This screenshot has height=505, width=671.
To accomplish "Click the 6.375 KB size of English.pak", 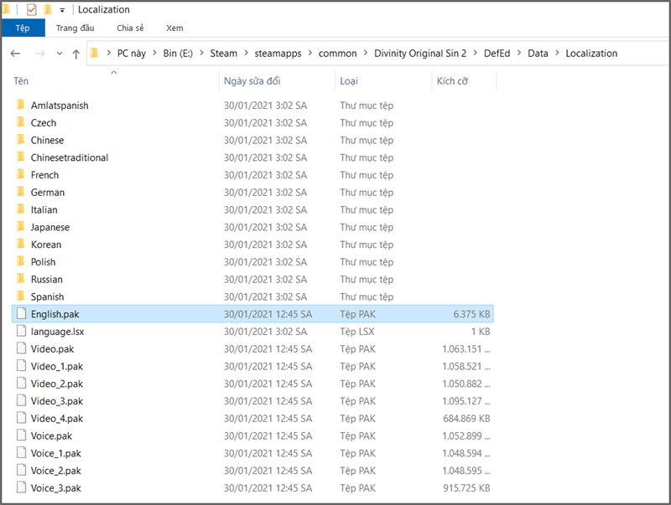I will click(x=471, y=314).
